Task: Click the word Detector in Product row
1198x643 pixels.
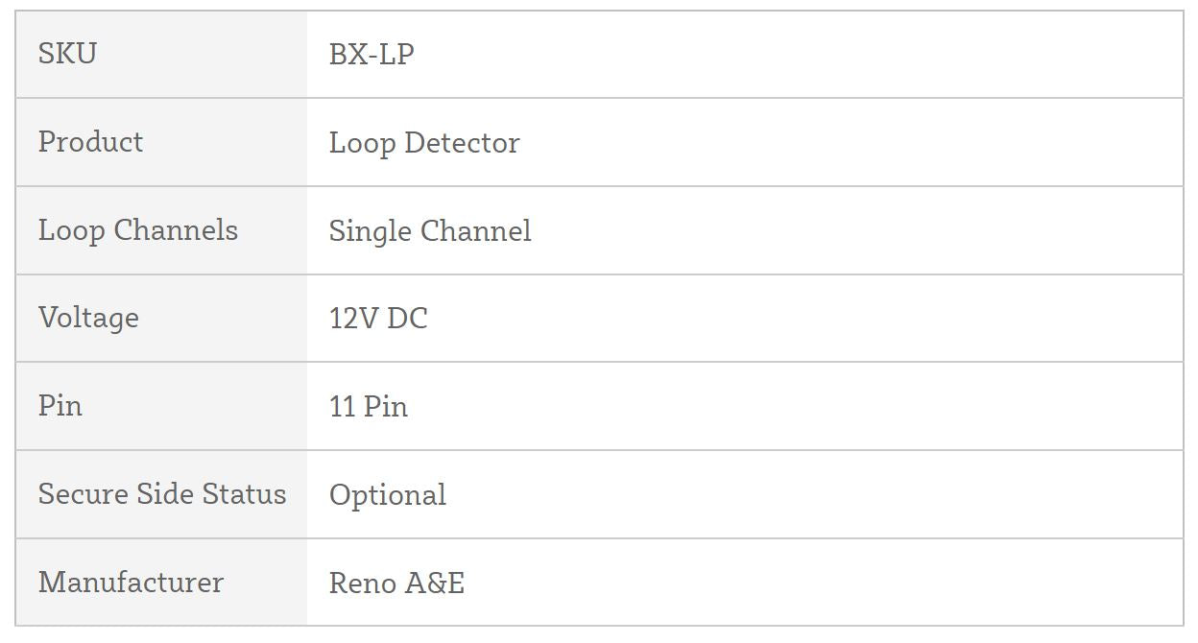Action: tap(462, 143)
